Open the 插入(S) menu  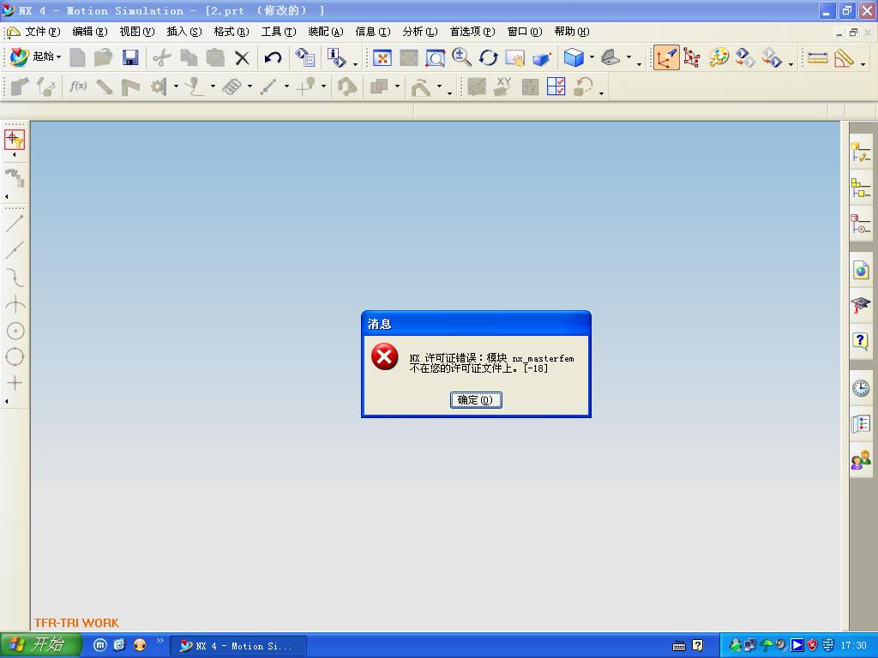click(x=184, y=32)
